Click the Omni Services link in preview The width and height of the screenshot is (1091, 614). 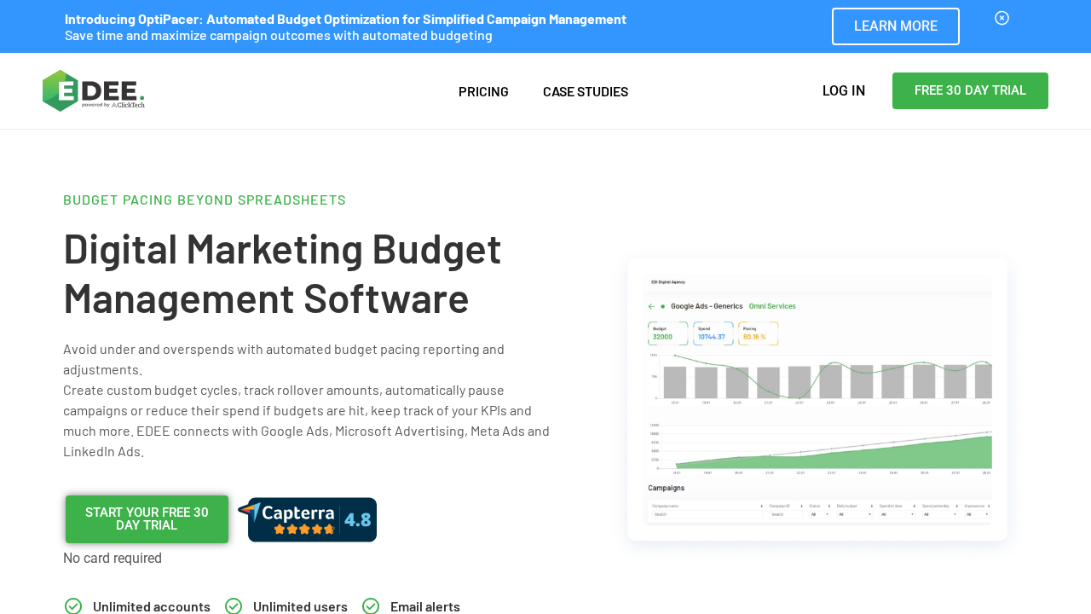click(x=772, y=306)
